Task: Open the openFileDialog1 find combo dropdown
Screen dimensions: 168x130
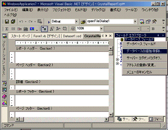Action: tap(135, 22)
